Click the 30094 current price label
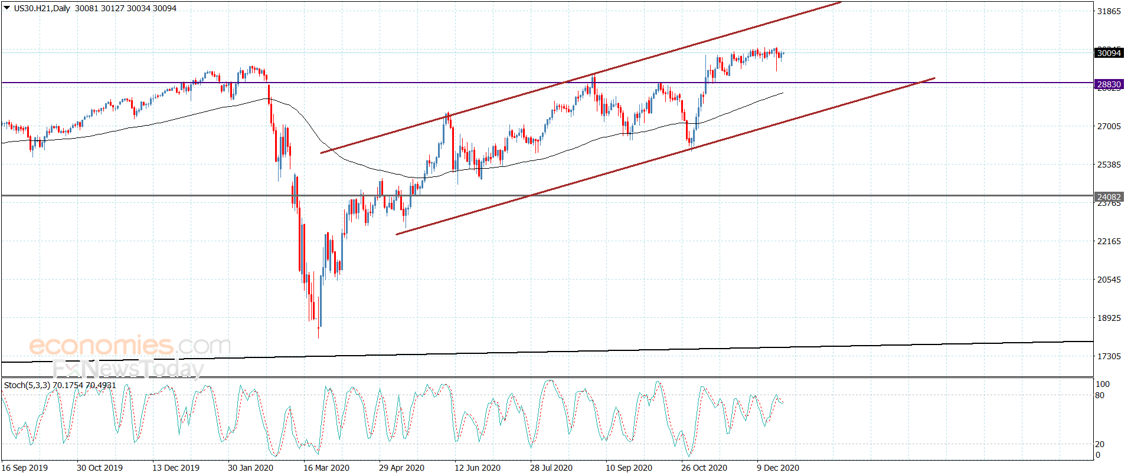 click(x=1109, y=53)
